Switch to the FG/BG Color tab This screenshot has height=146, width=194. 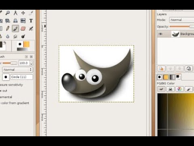[x=178, y=77]
